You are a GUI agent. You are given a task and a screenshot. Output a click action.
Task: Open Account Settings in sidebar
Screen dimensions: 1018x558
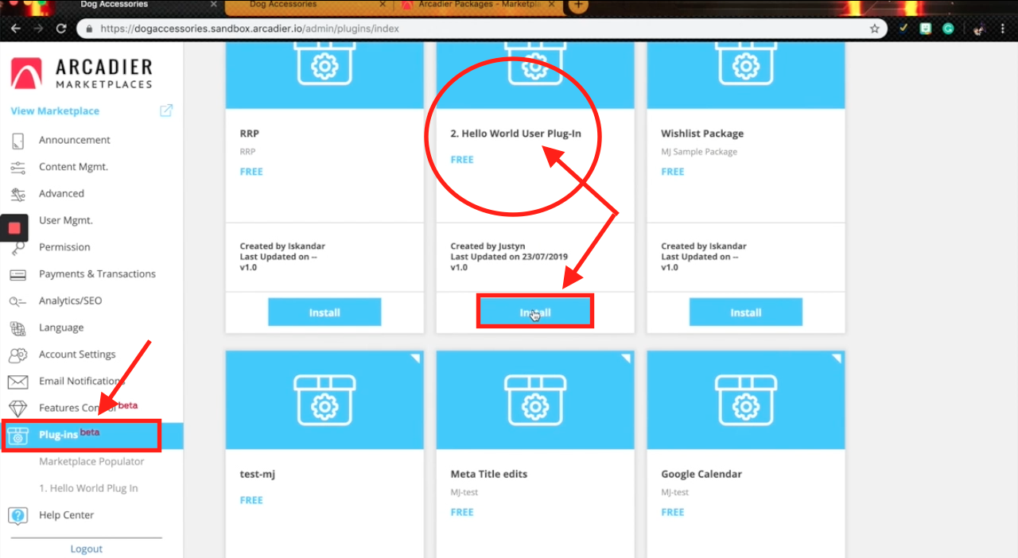coord(77,355)
